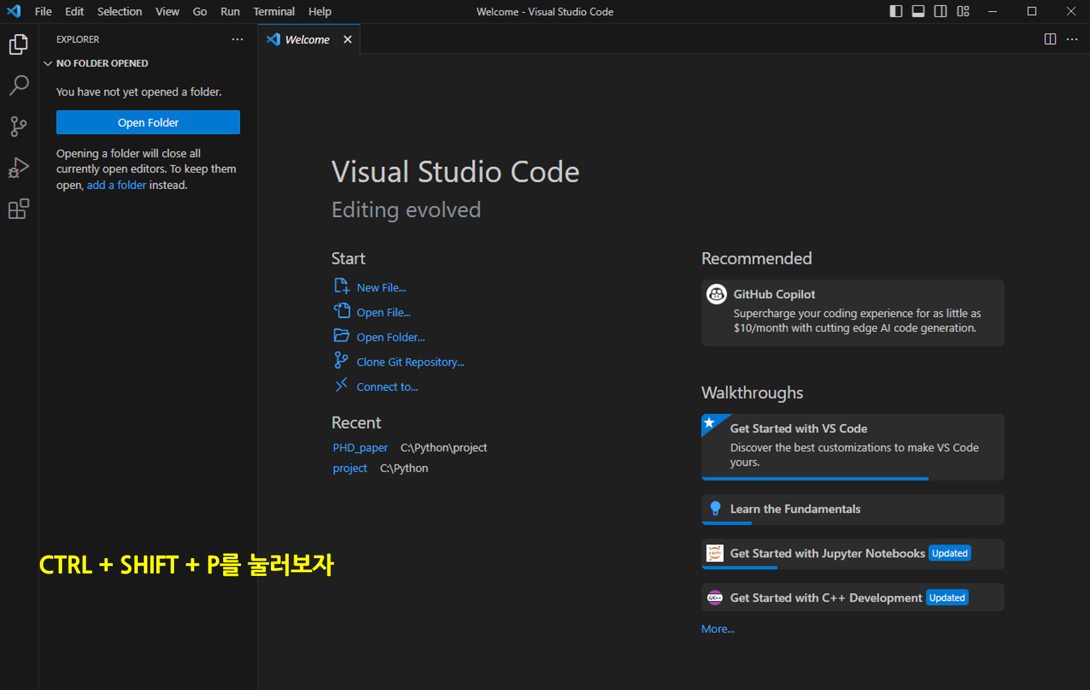This screenshot has width=1090, height=690.
Task: Open the editor actions ellipsis menu
Action: pyautogui.click(x=1072, y=39)
